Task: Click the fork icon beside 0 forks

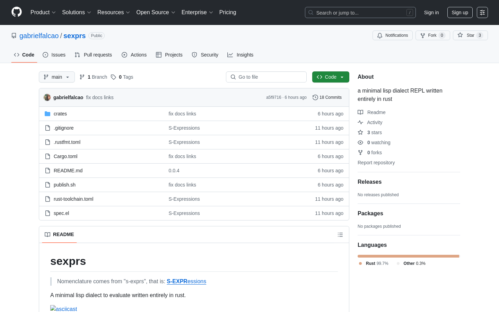Action: [x=360, y=153]
